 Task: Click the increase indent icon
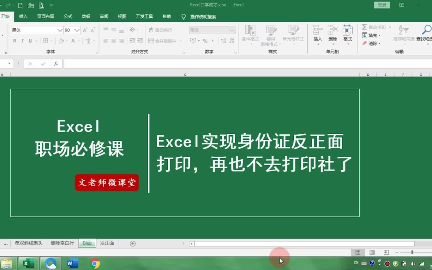[x=140, y=41]
